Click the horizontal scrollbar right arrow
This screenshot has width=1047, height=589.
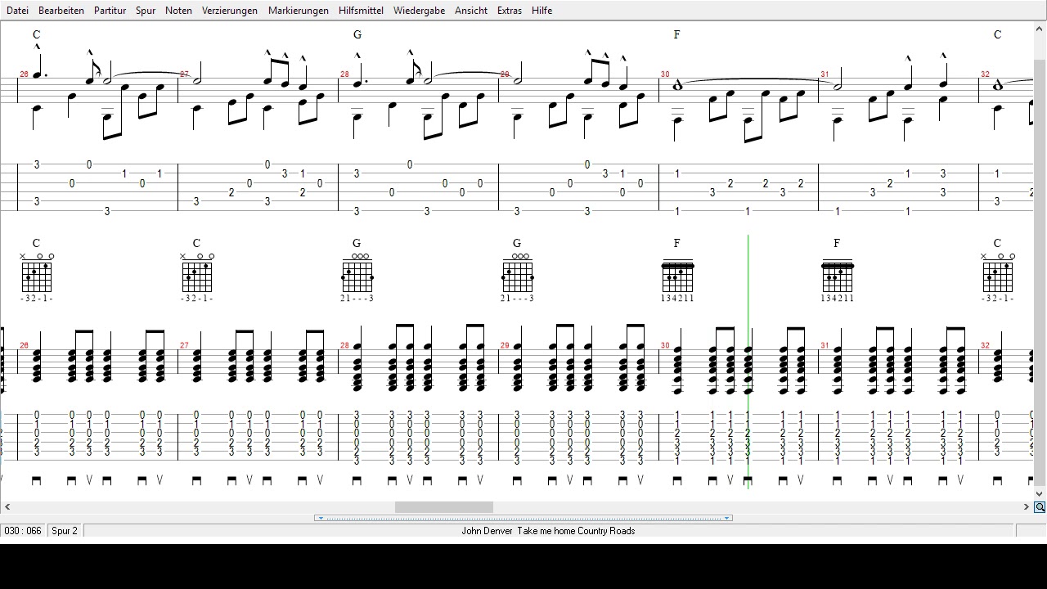1027,507
